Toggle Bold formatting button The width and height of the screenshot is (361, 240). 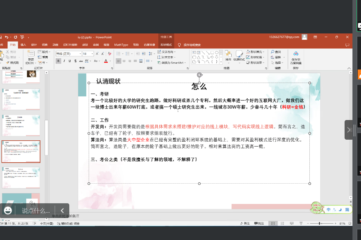click(x=58, y=61)
